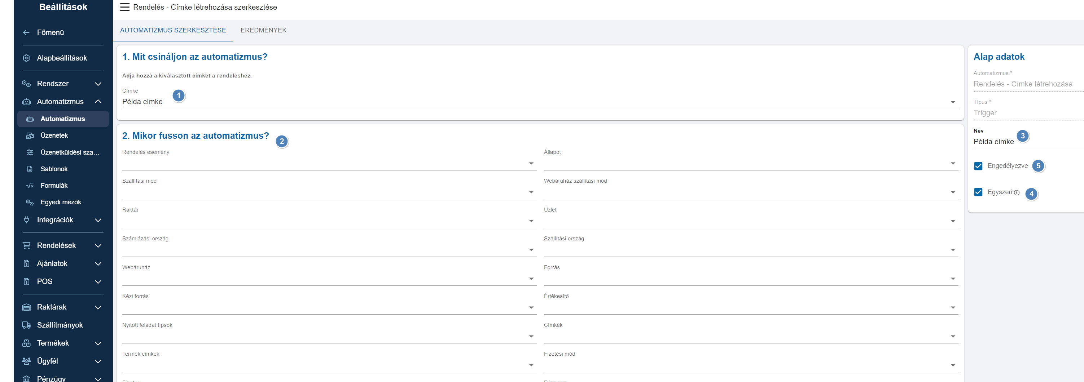Click the Ajánlatok document icon
The height and width of the screenshot is (382, 1084).
(26, 263)
